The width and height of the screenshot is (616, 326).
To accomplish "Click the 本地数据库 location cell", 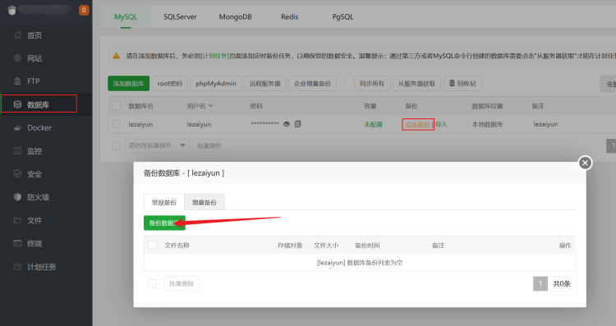I will pos(487,124).
